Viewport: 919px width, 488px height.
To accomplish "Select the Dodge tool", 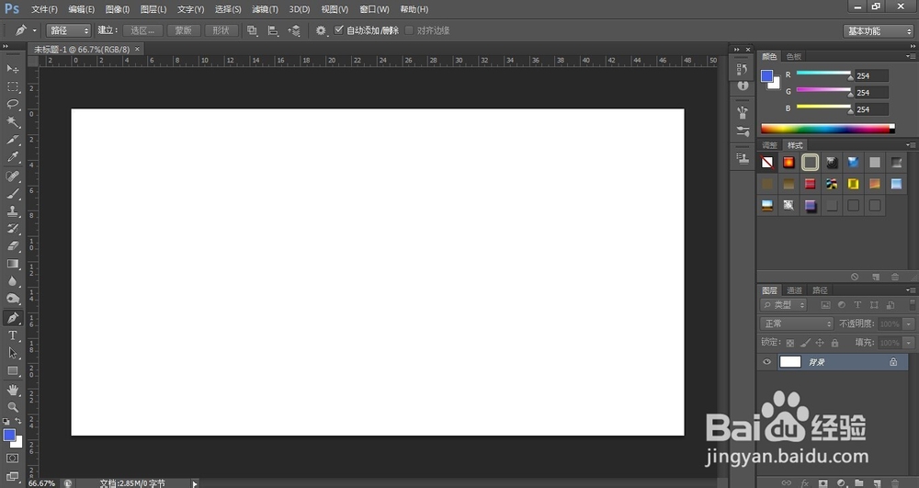I will (x=12, y=299).
